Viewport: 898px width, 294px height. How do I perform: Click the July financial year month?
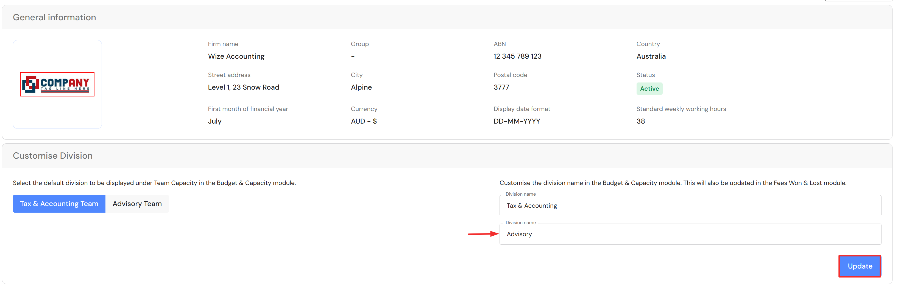(215, 121)
